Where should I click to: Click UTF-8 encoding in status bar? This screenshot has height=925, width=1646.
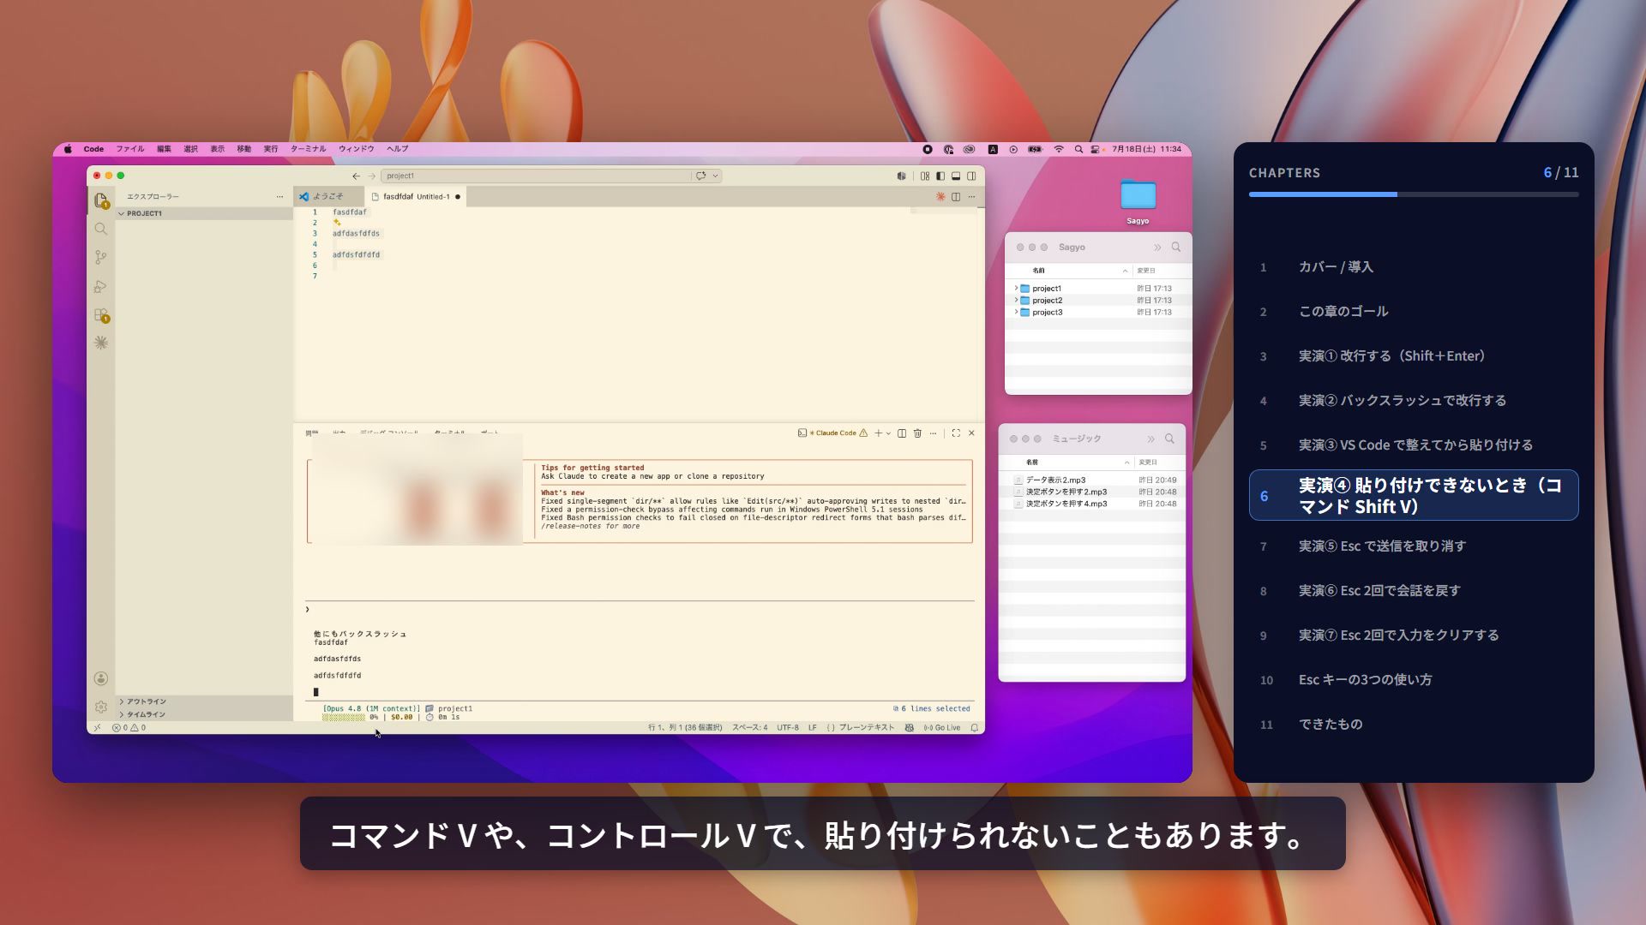pos(788,728)
